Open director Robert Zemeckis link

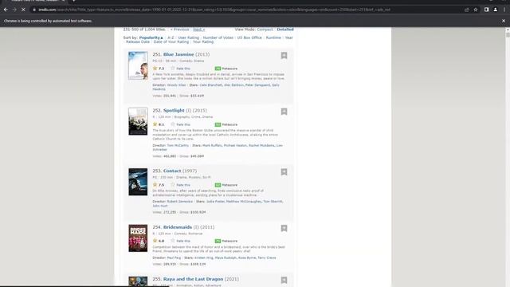point(180,202)
